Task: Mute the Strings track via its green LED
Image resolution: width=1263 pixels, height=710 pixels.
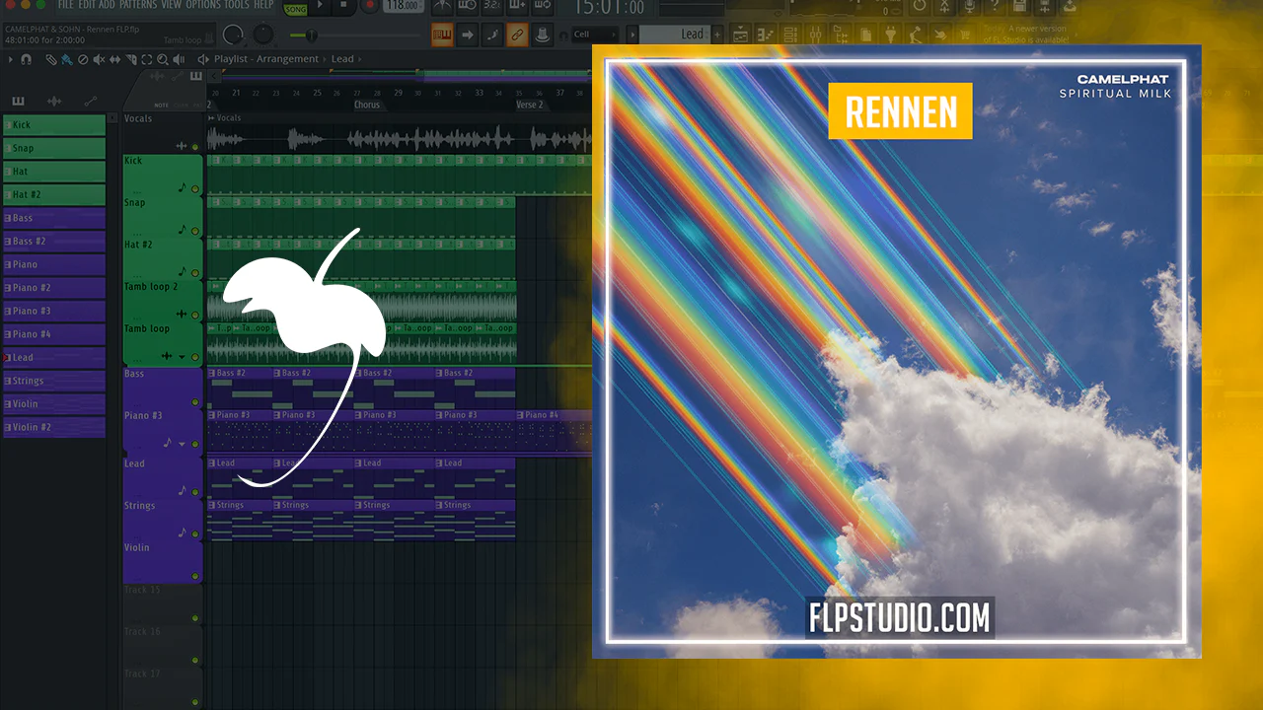Action: 195,533
